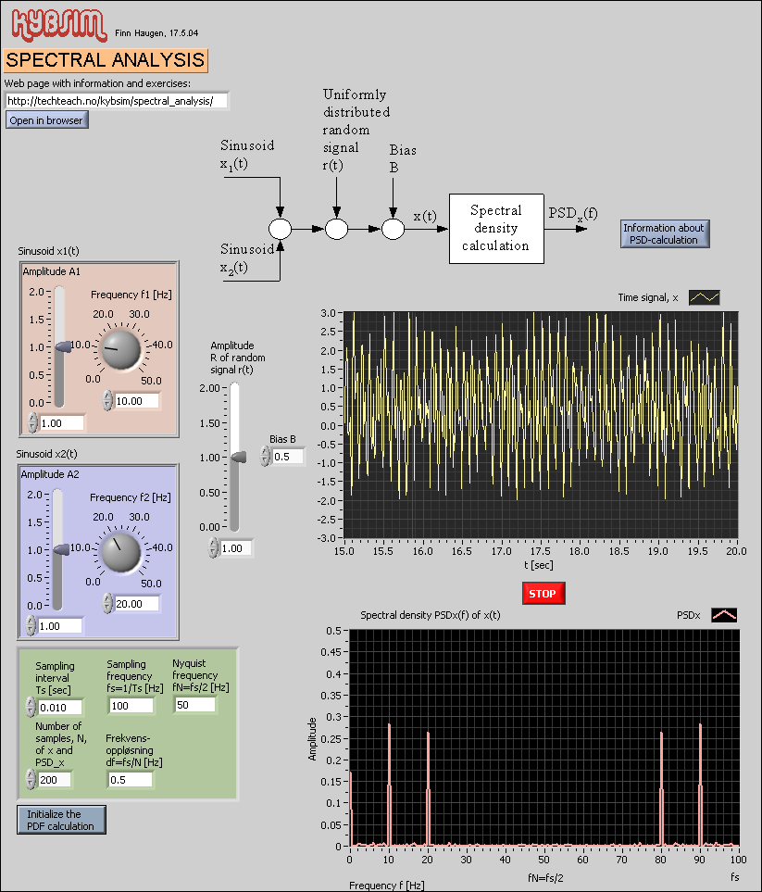Open Information about PSD-calculation
The width and height of the screenshot is (762, 892).
coord(664,234)
